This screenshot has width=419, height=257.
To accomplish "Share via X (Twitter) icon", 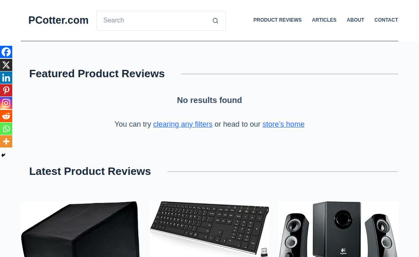I will (x=6, y=65).
